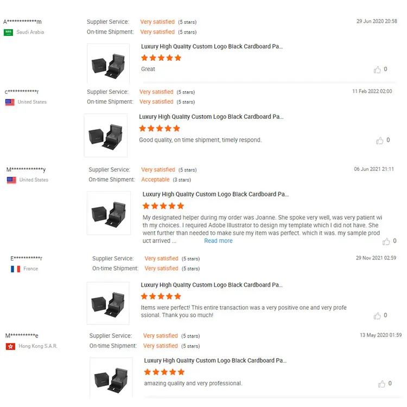Click the Hong Kong S.A.R. flag icon
Image resolution: width=407 pixels, height=407 pixels.
point(10,346)
